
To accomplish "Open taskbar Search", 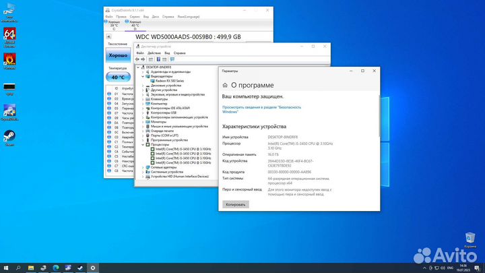I will [18, 268].
